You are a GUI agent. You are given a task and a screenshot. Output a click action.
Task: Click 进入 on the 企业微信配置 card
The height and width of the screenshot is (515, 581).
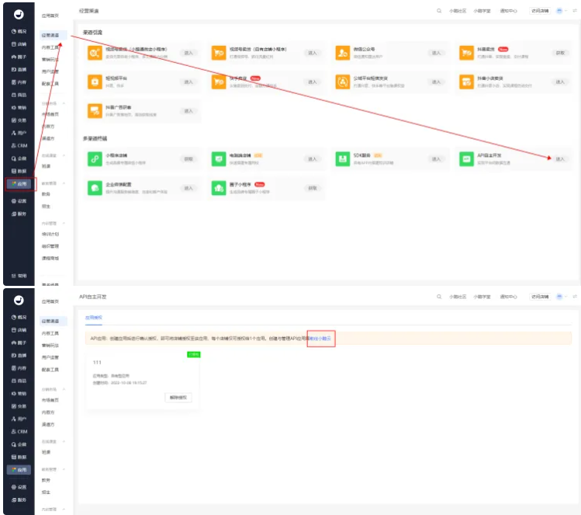188,188
